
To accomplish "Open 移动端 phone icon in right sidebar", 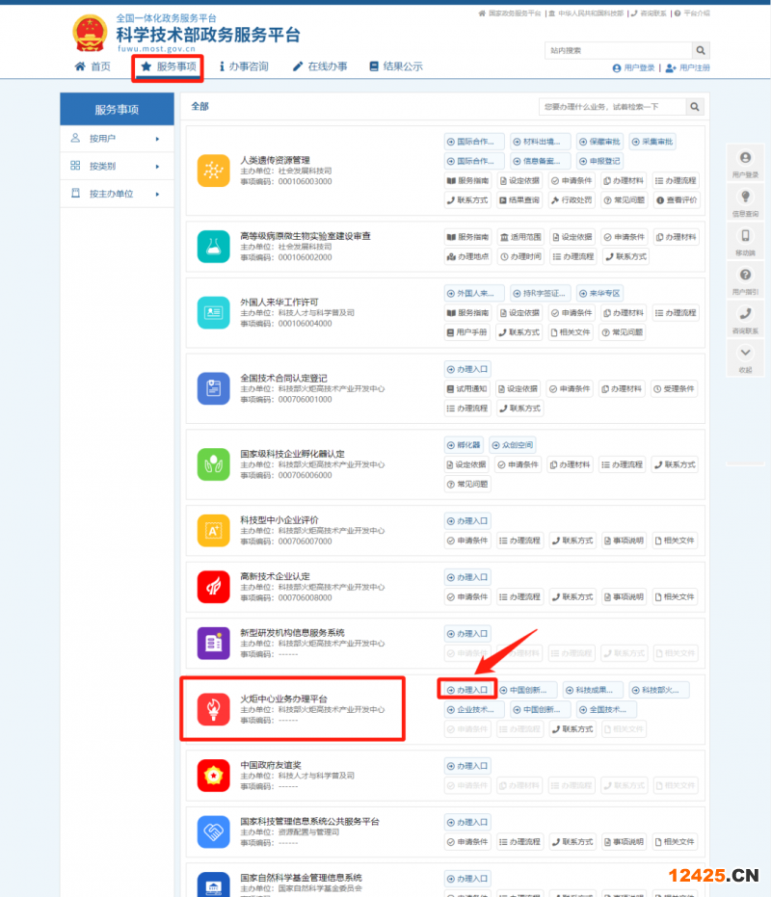I will point(745,236).
